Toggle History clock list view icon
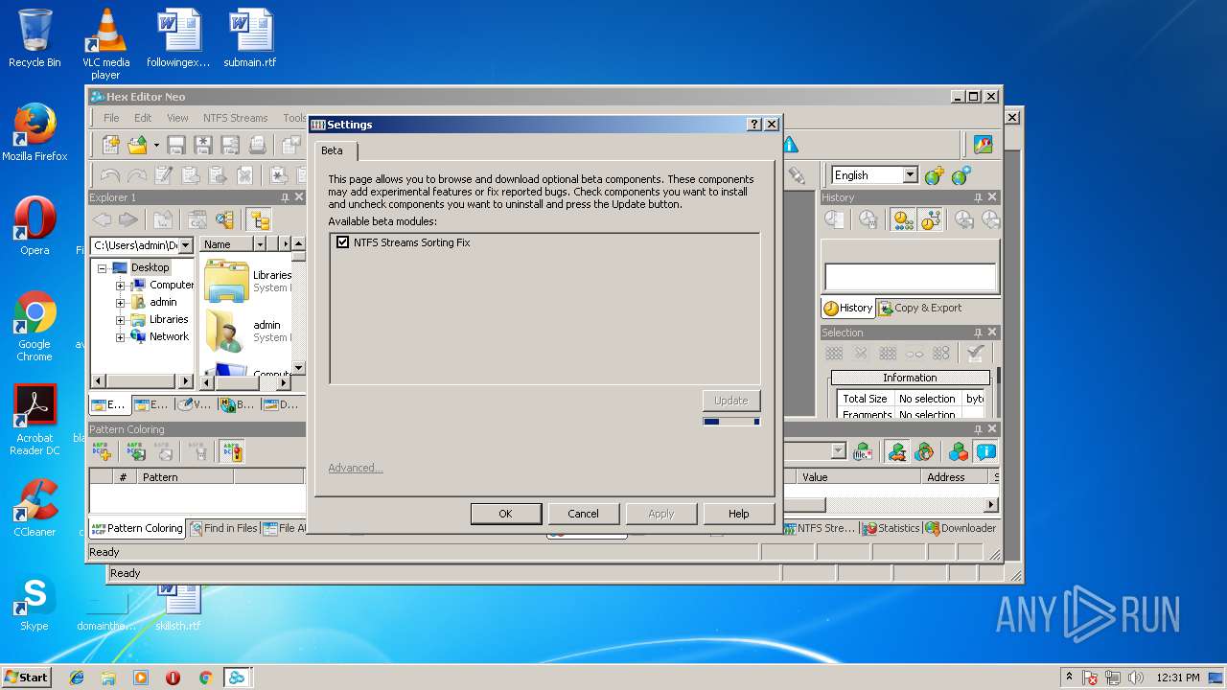The width and height of the screenshot is (1227, 690). pyautogui.click(x=903, y=220)
